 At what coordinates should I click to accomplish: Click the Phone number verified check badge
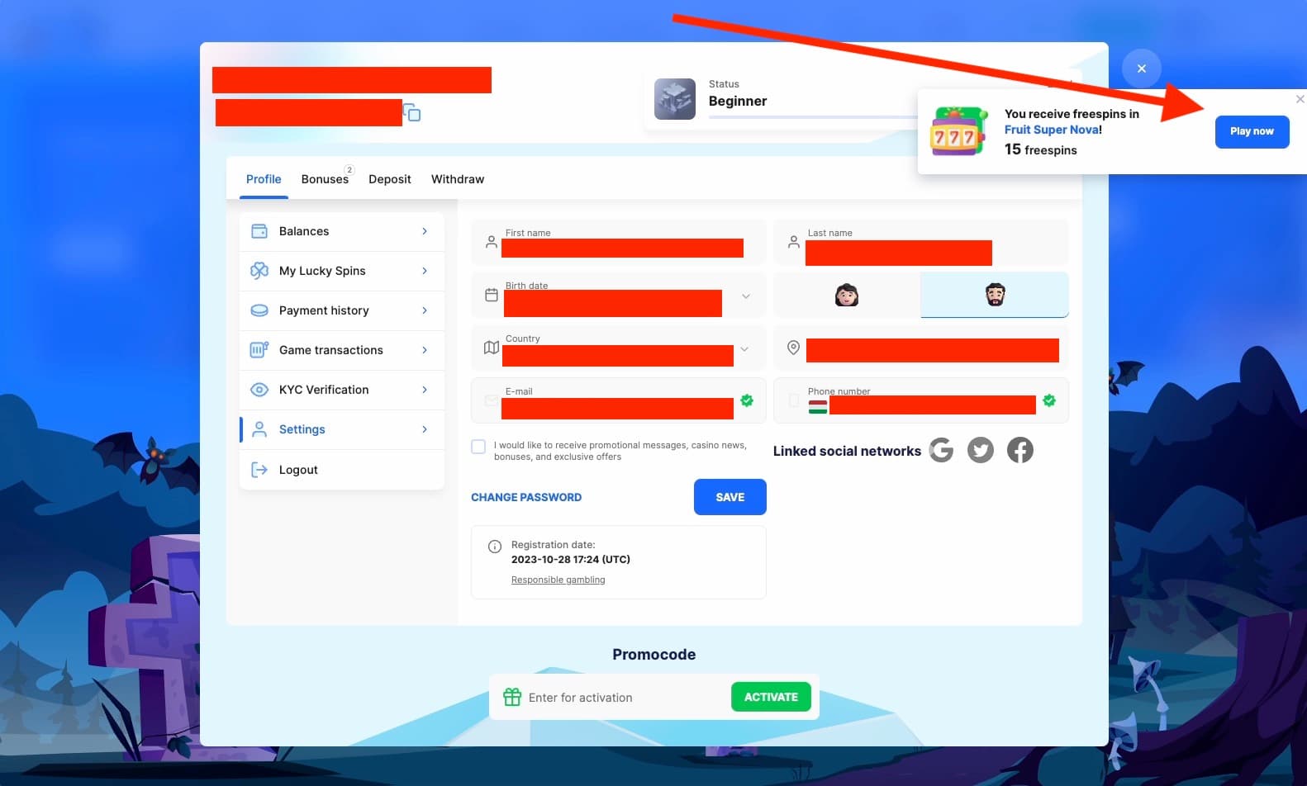(x=1049, y=400)
